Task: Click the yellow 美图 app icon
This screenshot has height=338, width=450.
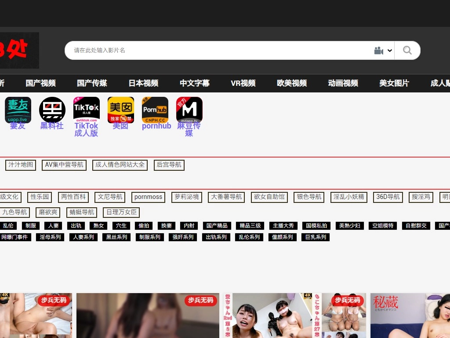Action: (121, 110)
